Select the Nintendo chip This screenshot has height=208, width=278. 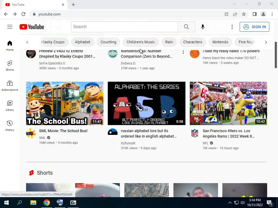tap(220, 42)
